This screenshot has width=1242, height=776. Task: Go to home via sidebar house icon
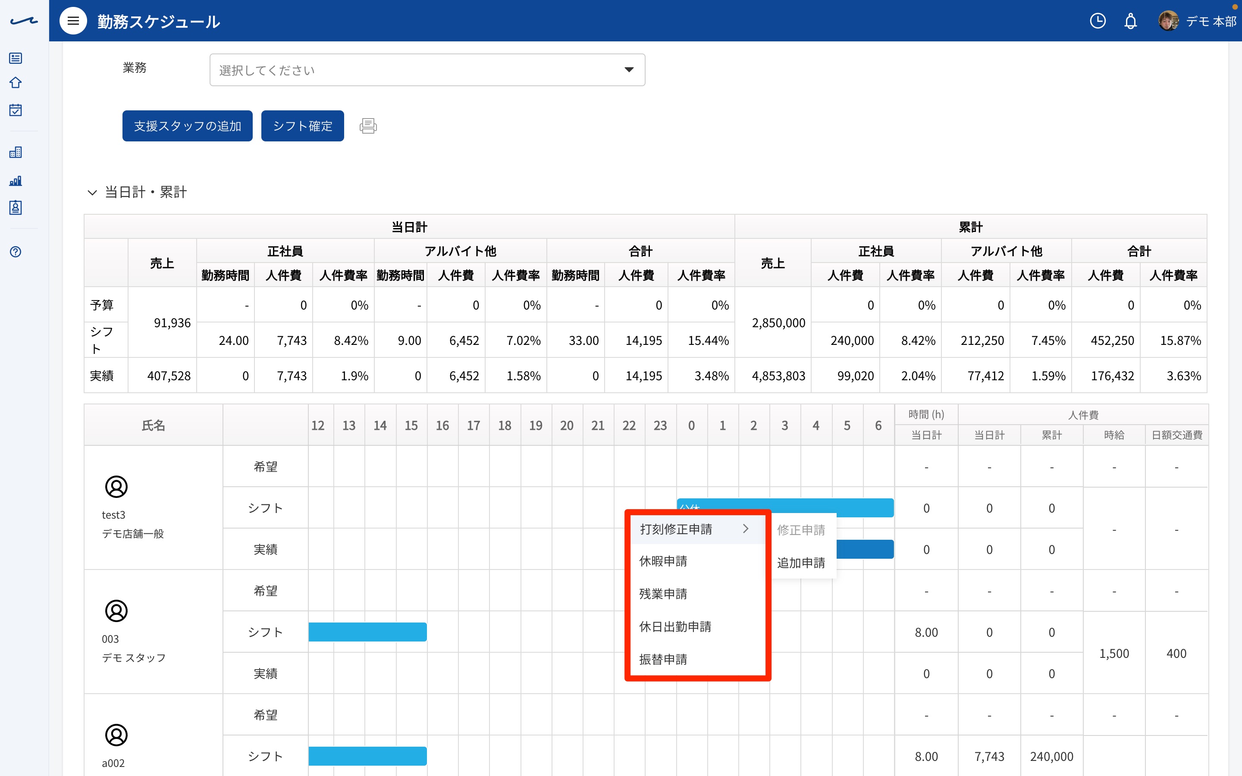coord(16,83)
